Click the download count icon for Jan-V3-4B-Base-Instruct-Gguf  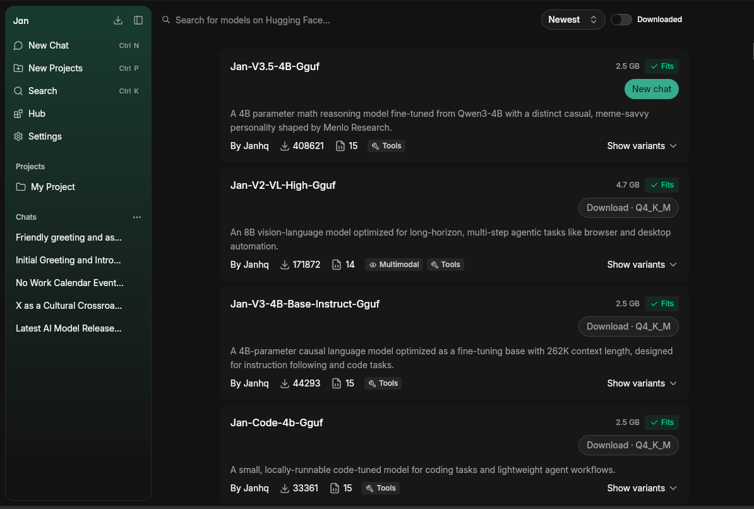tap(285, 383)
